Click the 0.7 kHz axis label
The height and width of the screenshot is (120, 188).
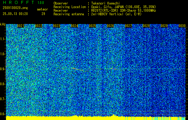[x=2, y=99]
